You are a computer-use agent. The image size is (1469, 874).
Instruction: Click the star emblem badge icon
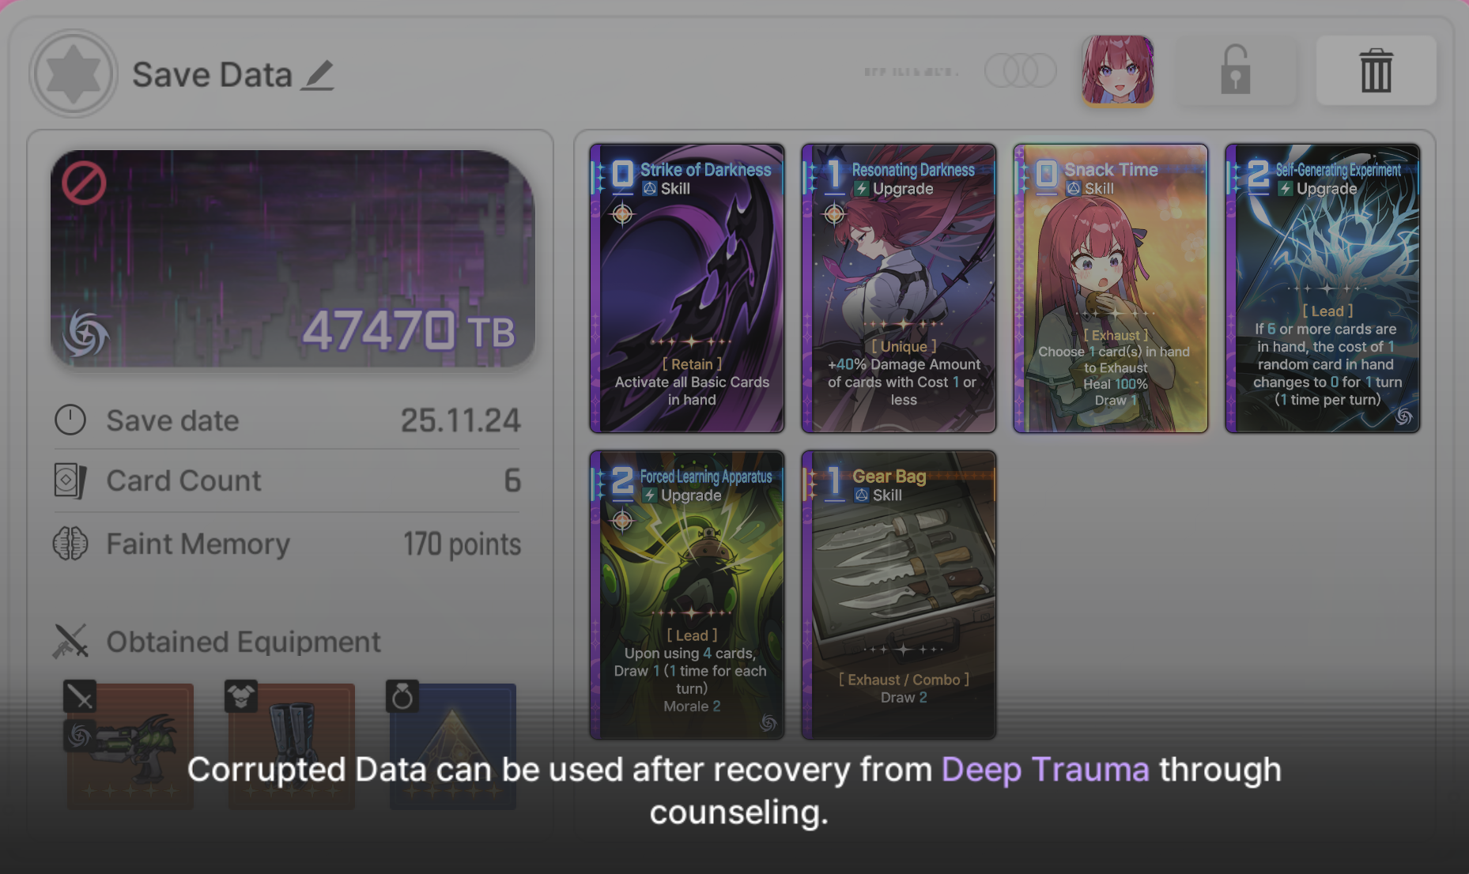point(74,73)
